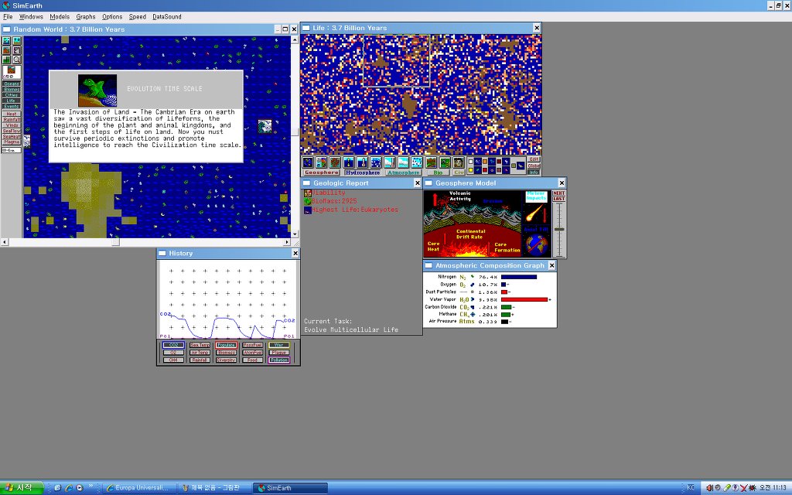Screen dimensions: 792x495
Task: Click NEXT in Geosphere Model
Action: tap(558, 193)
